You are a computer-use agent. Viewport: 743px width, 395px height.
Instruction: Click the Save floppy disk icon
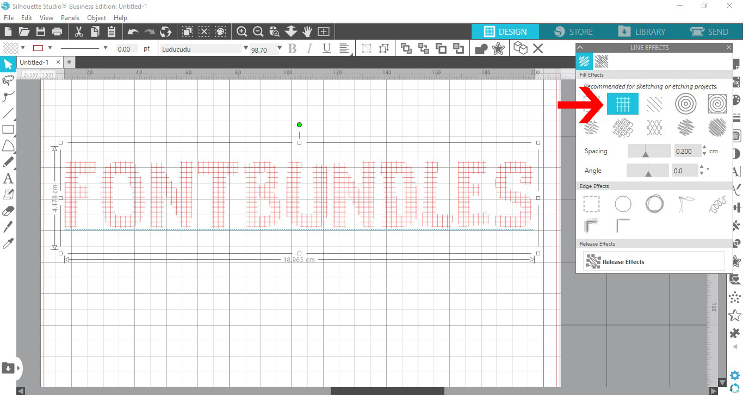(40, 32)
